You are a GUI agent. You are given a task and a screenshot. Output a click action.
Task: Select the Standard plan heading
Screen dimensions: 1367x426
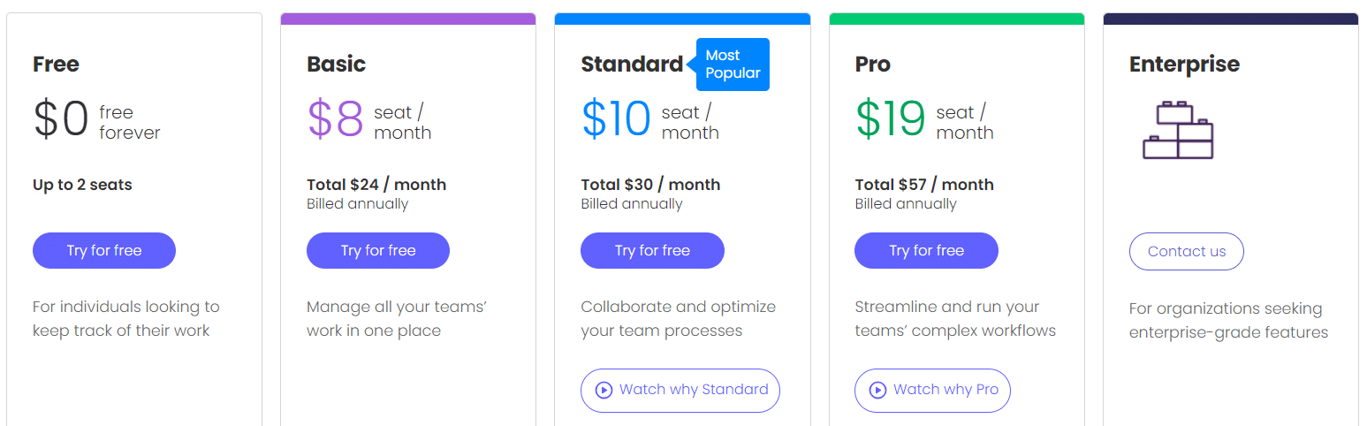point(632,65)
